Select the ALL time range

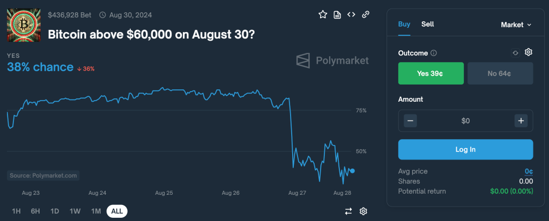pos(117,211)
